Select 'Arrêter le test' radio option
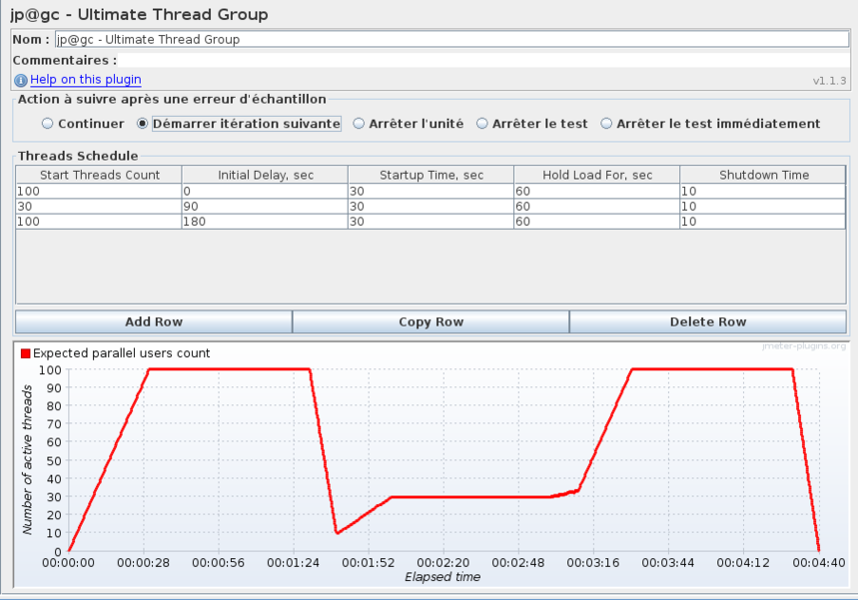Image resolution: width=858 pixels, height=600 pixels. [482, 124]
